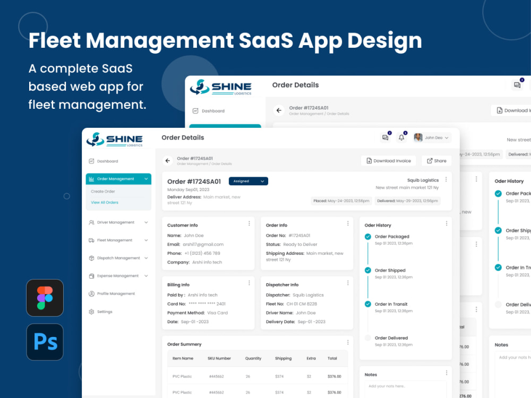Click Dashboard in the back window sidebar
The image size is (531, 398).
[213, 111]
